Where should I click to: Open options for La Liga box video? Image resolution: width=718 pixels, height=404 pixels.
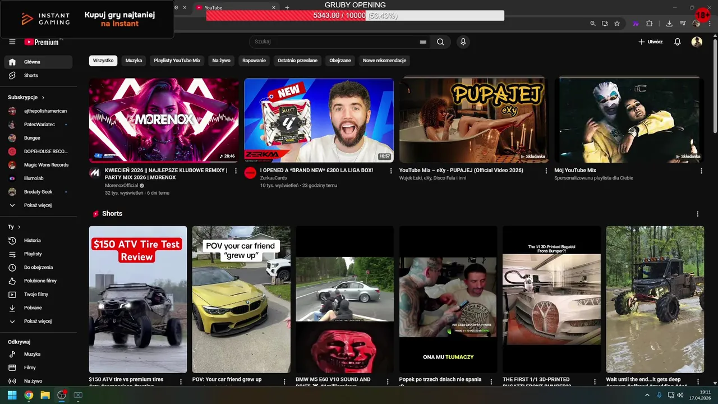(391, 171)
